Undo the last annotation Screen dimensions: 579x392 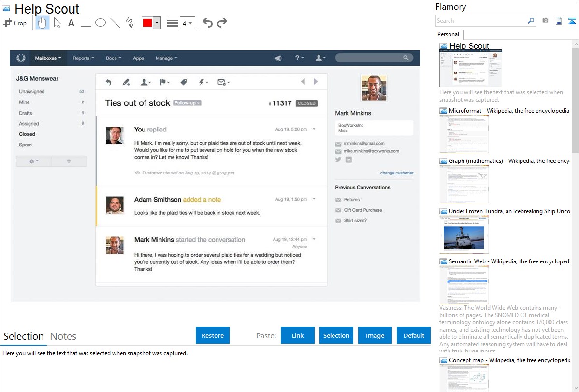point(207,23)
